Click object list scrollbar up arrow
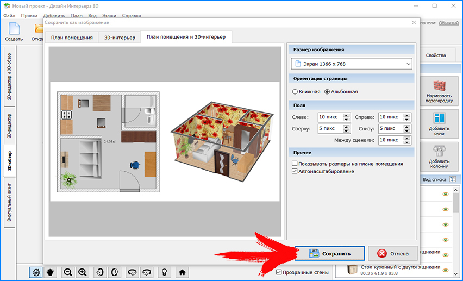463x281 pixels. tap(456, 190)
